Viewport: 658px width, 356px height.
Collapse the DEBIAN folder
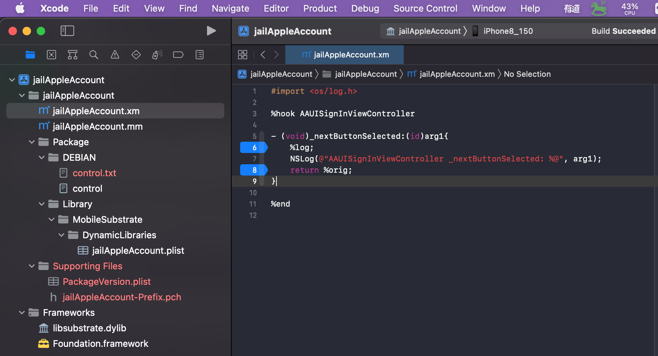(x=42, y=158)
